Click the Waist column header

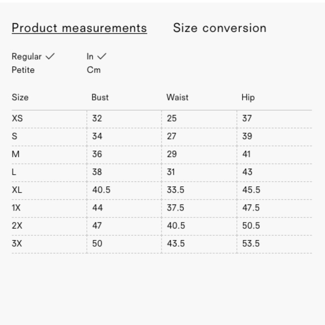(177, 97)
